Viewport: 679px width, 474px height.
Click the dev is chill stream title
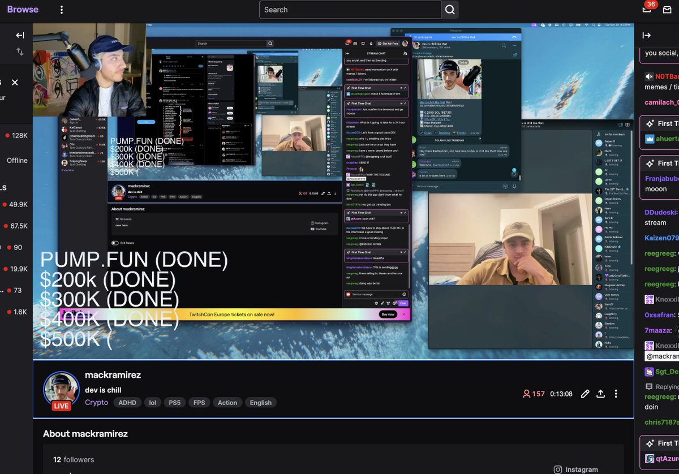point(103,390)
